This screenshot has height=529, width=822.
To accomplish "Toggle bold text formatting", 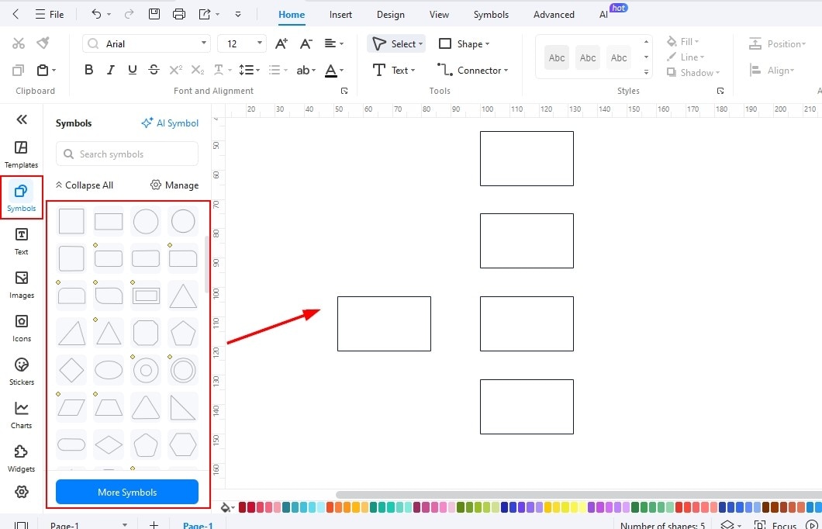I will (88, 69).
